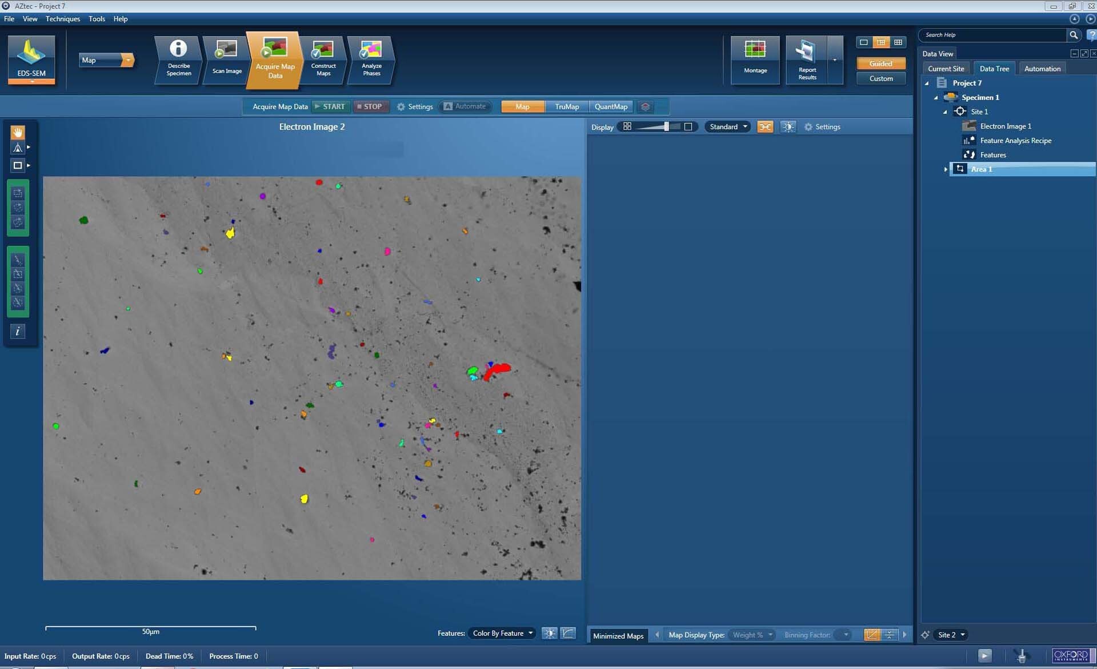Click the layered image icon beside QuantMap
Image resolution: width=1097 pixels, height=669 pixels.
(x=645, y=107)
